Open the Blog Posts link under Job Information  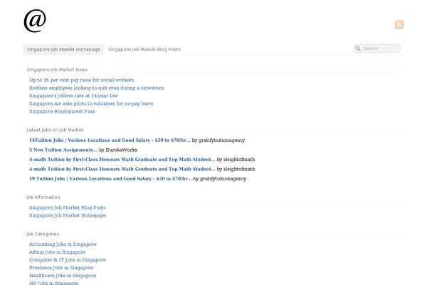[68, 207]
